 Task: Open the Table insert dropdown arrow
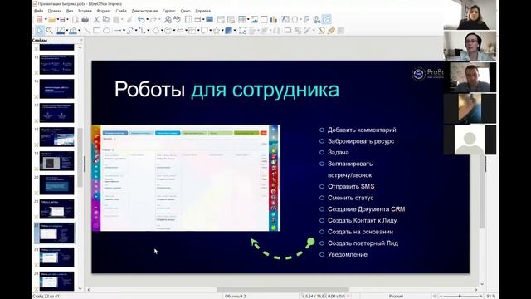tap(247, 20)
